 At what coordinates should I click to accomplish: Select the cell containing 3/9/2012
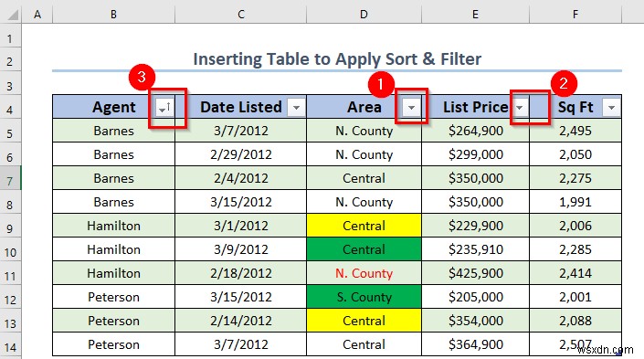[x=240, y=249]
